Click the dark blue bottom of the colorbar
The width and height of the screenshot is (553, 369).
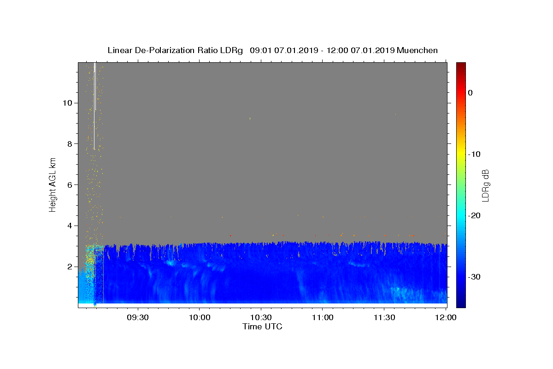pyautogui.click(x=461, y=304)
